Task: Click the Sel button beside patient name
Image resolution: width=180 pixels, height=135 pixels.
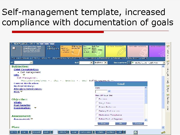Action: coord(42,44)
